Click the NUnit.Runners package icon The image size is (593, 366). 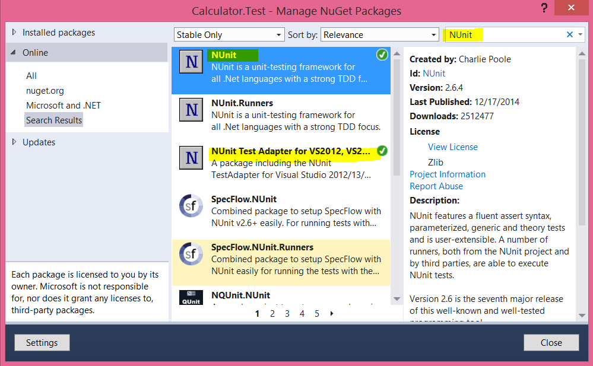click(191, 110)
